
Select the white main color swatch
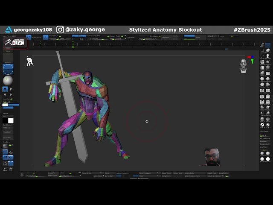tap(11, 120)
